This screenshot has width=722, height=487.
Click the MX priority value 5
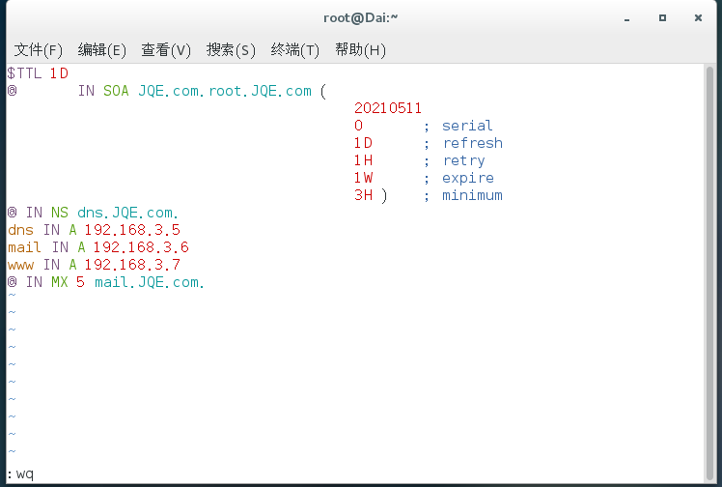tap(80, 282)
